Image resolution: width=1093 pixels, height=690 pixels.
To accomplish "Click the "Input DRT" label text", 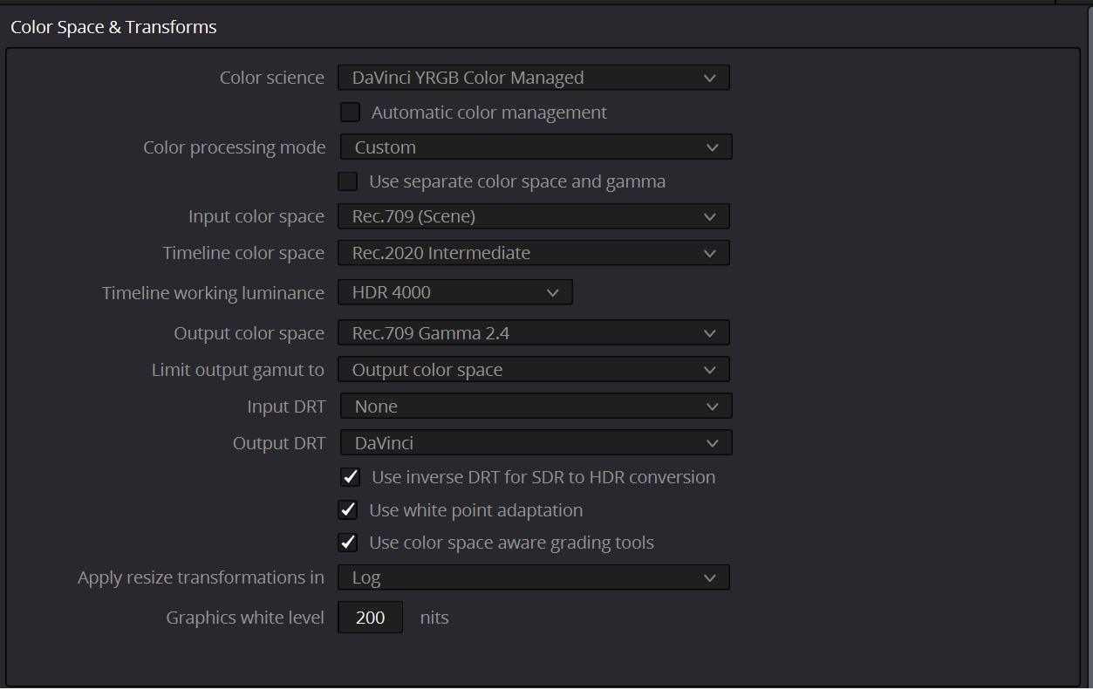I will click(286, 406).
